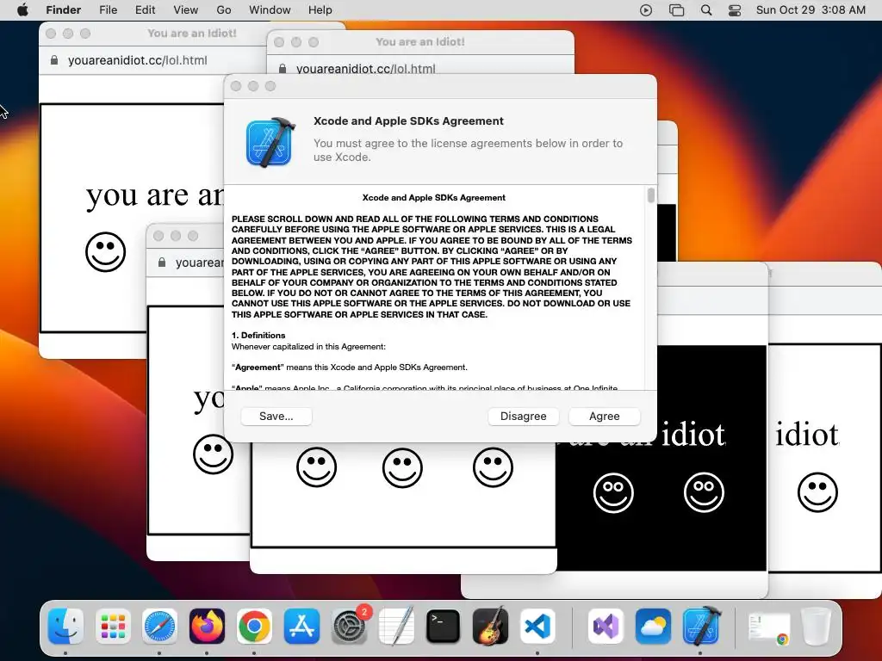Click the '1. Definitions' heading in agreement

pyautogui.click(x=258, y=335)
